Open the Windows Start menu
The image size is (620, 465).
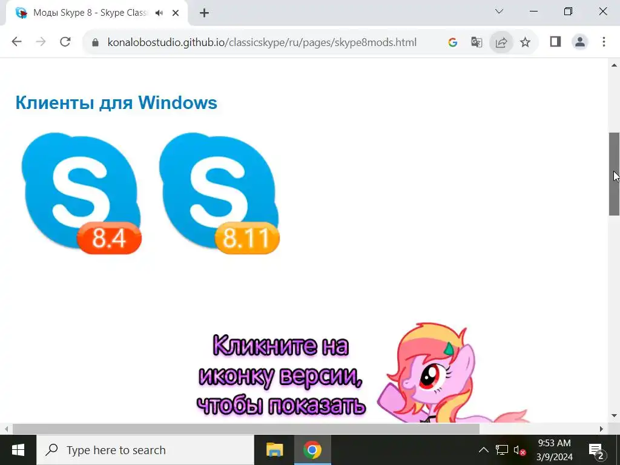coord(18,450)
